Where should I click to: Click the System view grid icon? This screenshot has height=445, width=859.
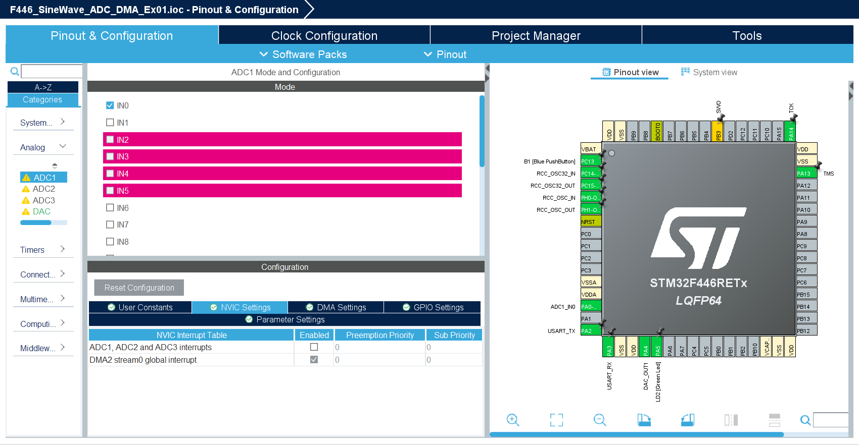pos(685,72)
